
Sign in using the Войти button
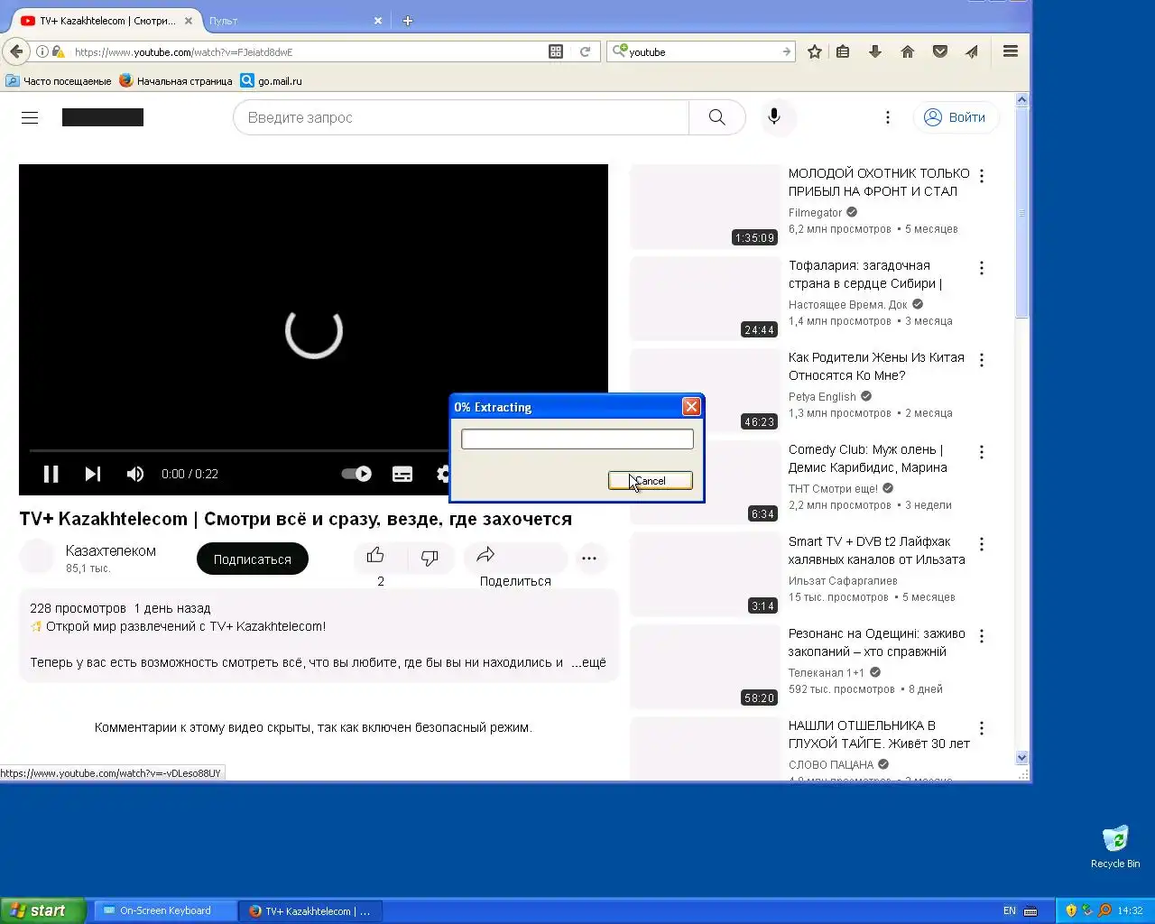coord(956,117)
